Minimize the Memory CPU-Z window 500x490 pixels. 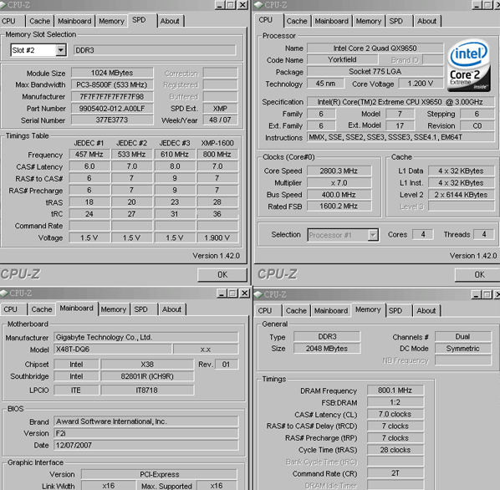coord(477,294)
